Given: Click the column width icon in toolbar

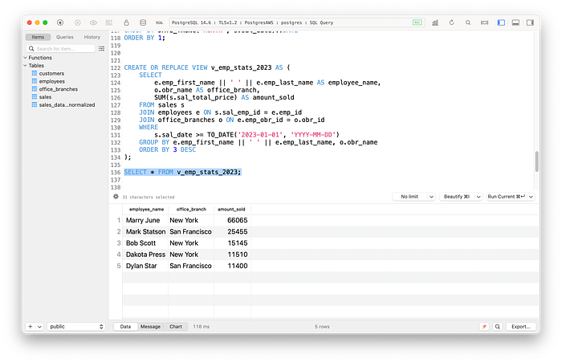Looking at the screenshot, I should pos(485,22).
